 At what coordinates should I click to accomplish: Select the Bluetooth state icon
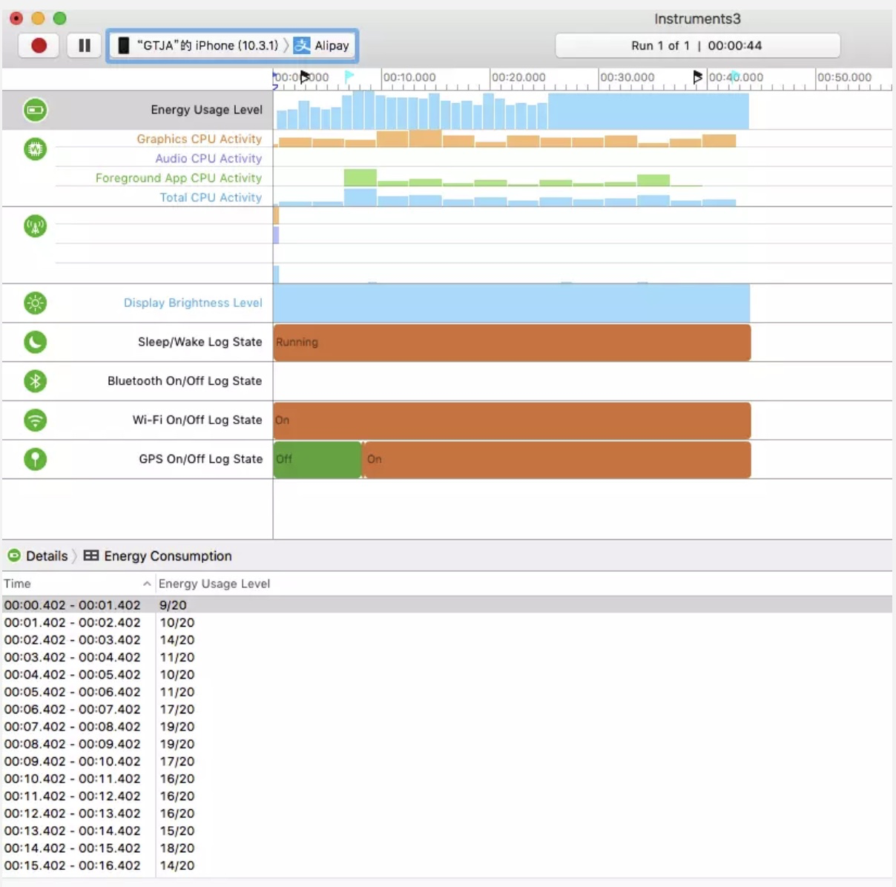(35, 381)
